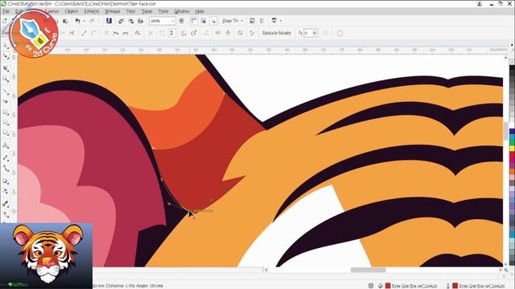Toggle Show rulers
Image resolution: width=515 pixels, height=289 pixels.
[194, 21]
